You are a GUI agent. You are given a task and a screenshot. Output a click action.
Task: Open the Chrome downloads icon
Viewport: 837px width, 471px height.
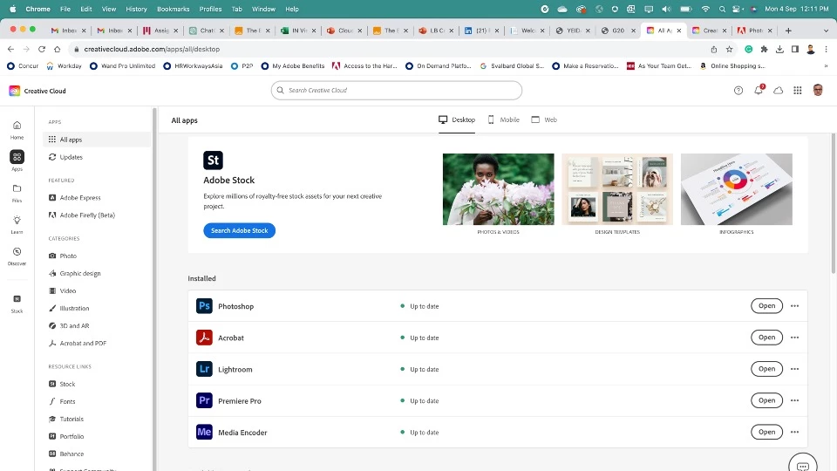(x=779, y=49)
